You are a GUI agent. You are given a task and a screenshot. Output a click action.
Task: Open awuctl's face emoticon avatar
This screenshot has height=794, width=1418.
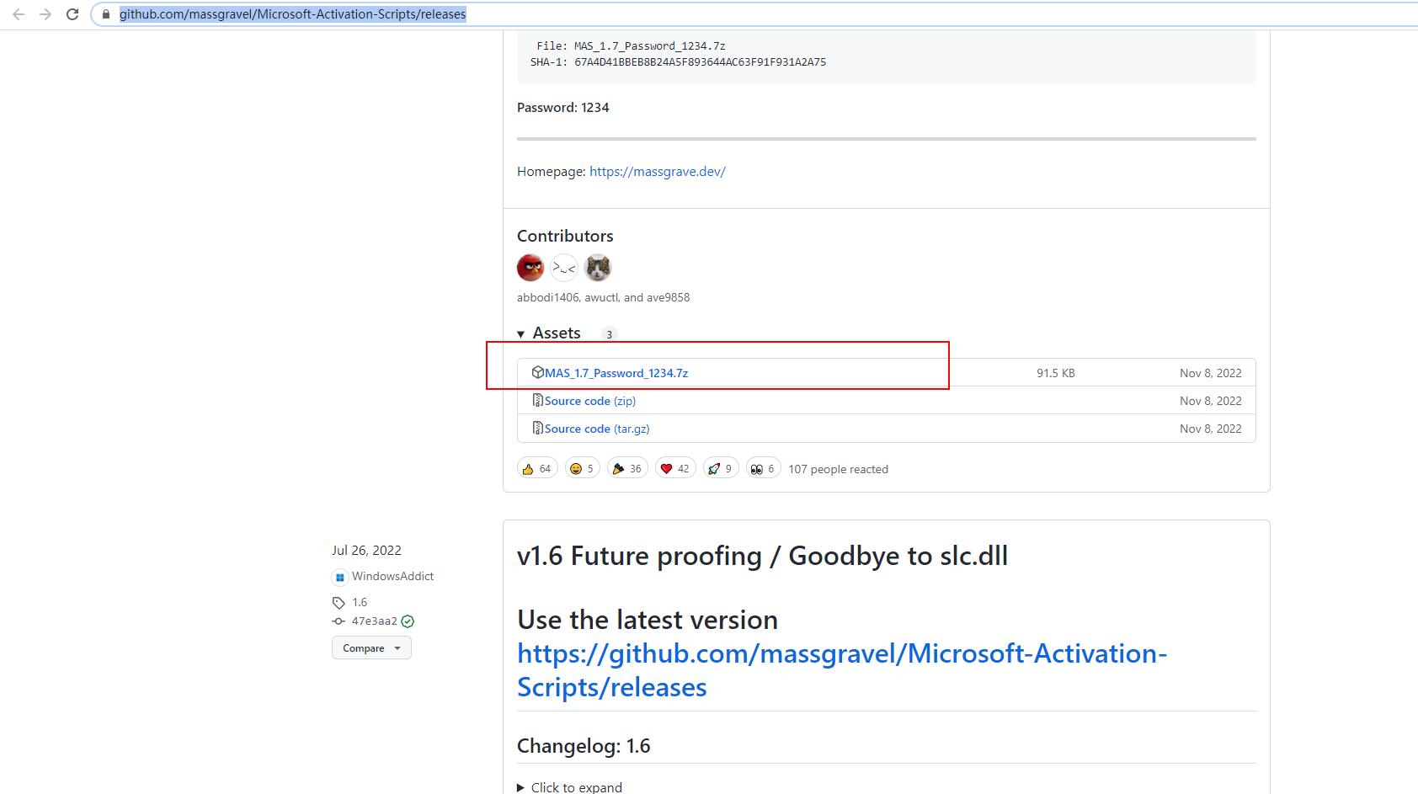tap(564, 268)
